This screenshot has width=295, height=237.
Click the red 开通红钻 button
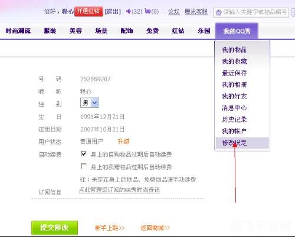click(x=88, y=11)
